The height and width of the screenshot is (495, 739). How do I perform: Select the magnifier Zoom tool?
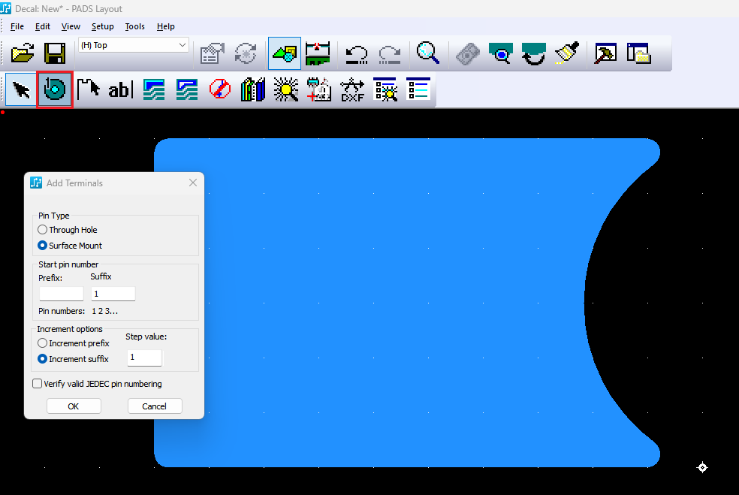428,53
